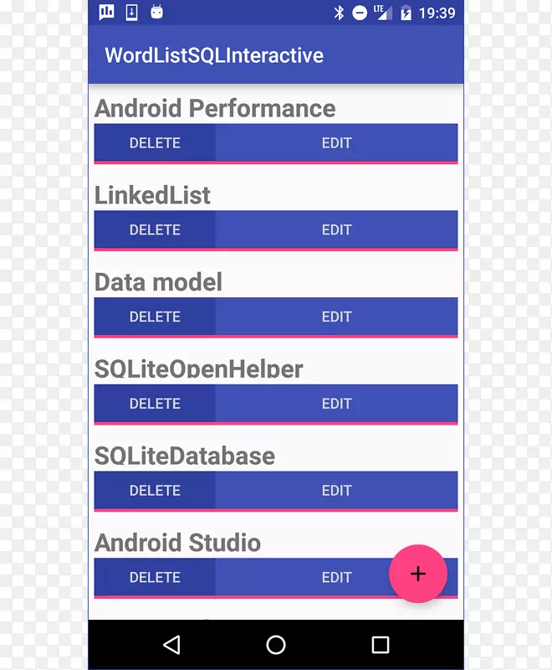Tap the pink plus floating action button
552x670 pixels.
(418, 574)
